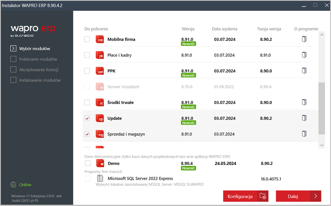This screenshot has height=206, width=331.
Task: Tick the Środki trwałe checkbox
Action: click(87, 102)
